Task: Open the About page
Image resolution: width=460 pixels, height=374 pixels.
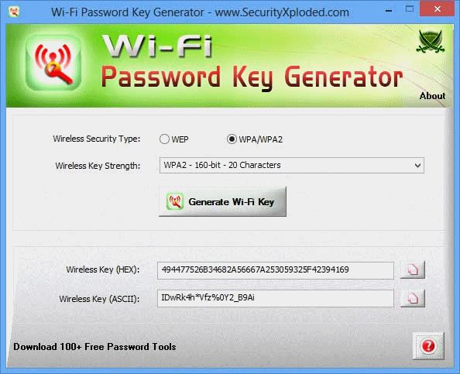Action: [432, 96]
